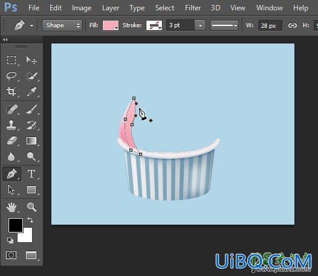This screenshot has height=276, width=318.
Task: Open the stroke line style dropdown
Action: [224, 25]
